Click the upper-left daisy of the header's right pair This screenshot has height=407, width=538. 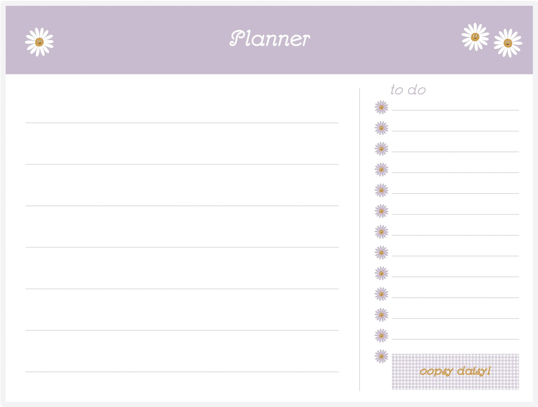[x=475, y=37]
